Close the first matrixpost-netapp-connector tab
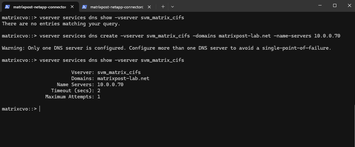Screen dimensions: 355x147 pyautogui.click(x=72, y=7)
